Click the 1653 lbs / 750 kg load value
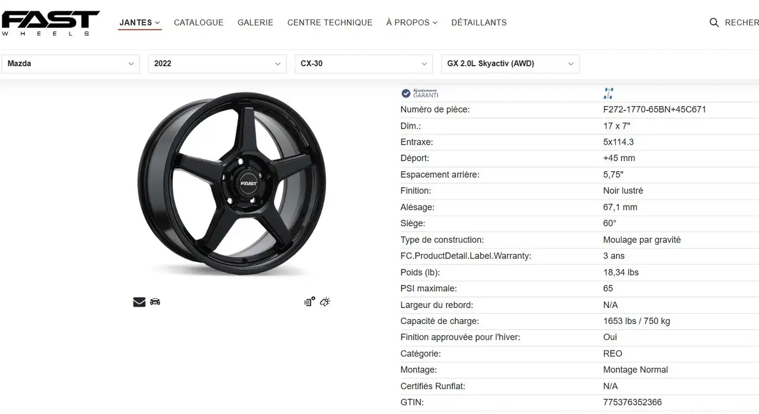 tap(637, 321)
